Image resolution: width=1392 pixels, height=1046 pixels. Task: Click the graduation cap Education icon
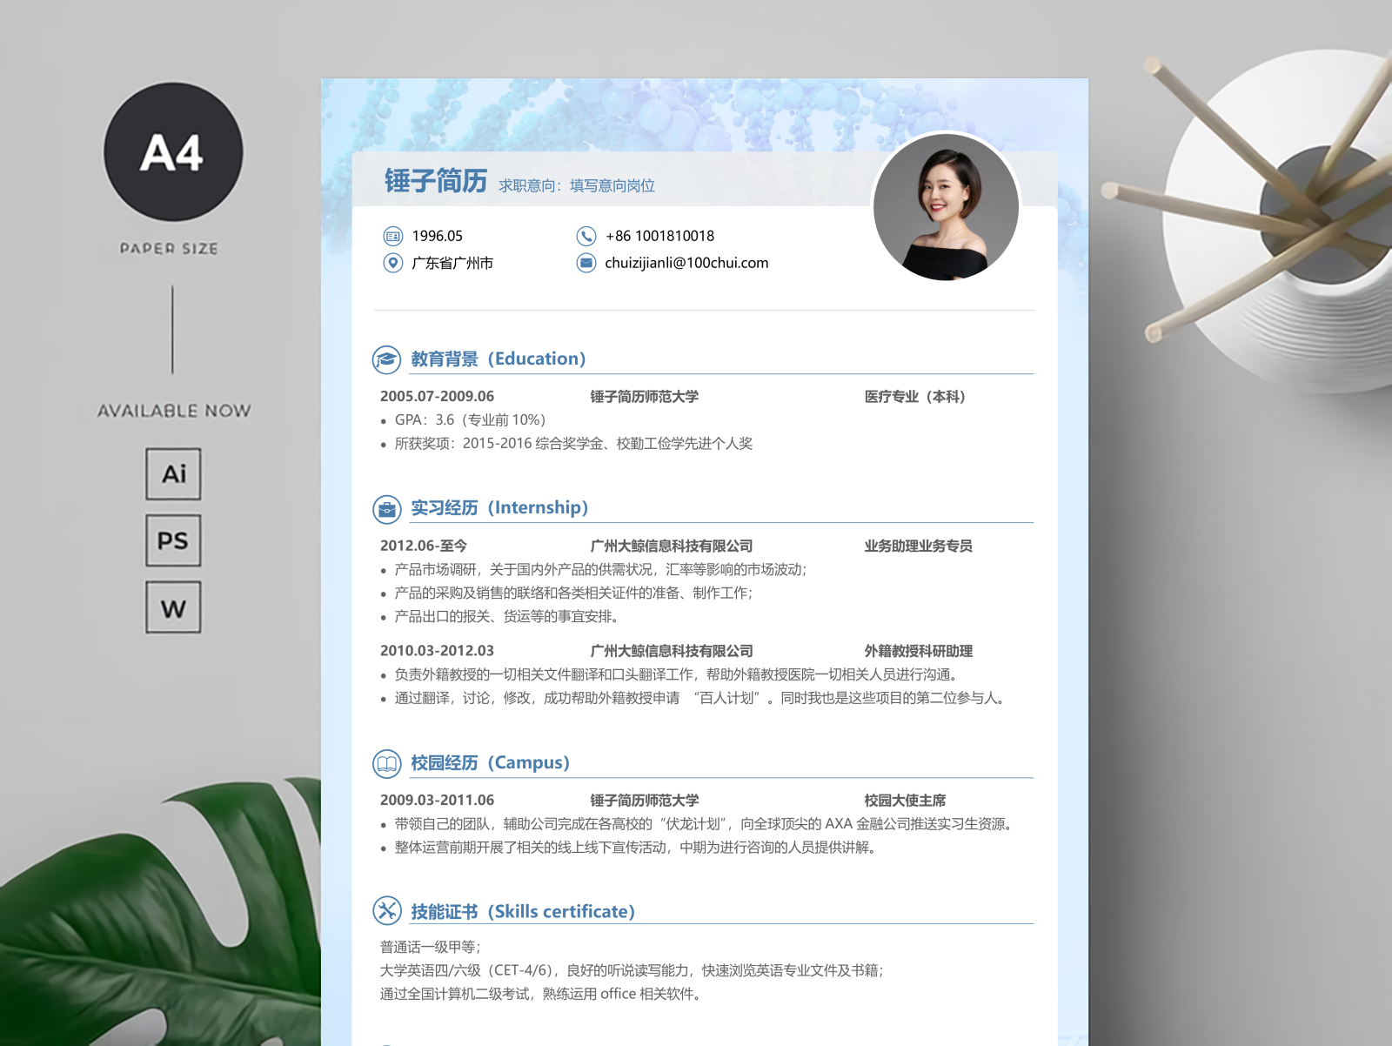[x=387, y=359]
